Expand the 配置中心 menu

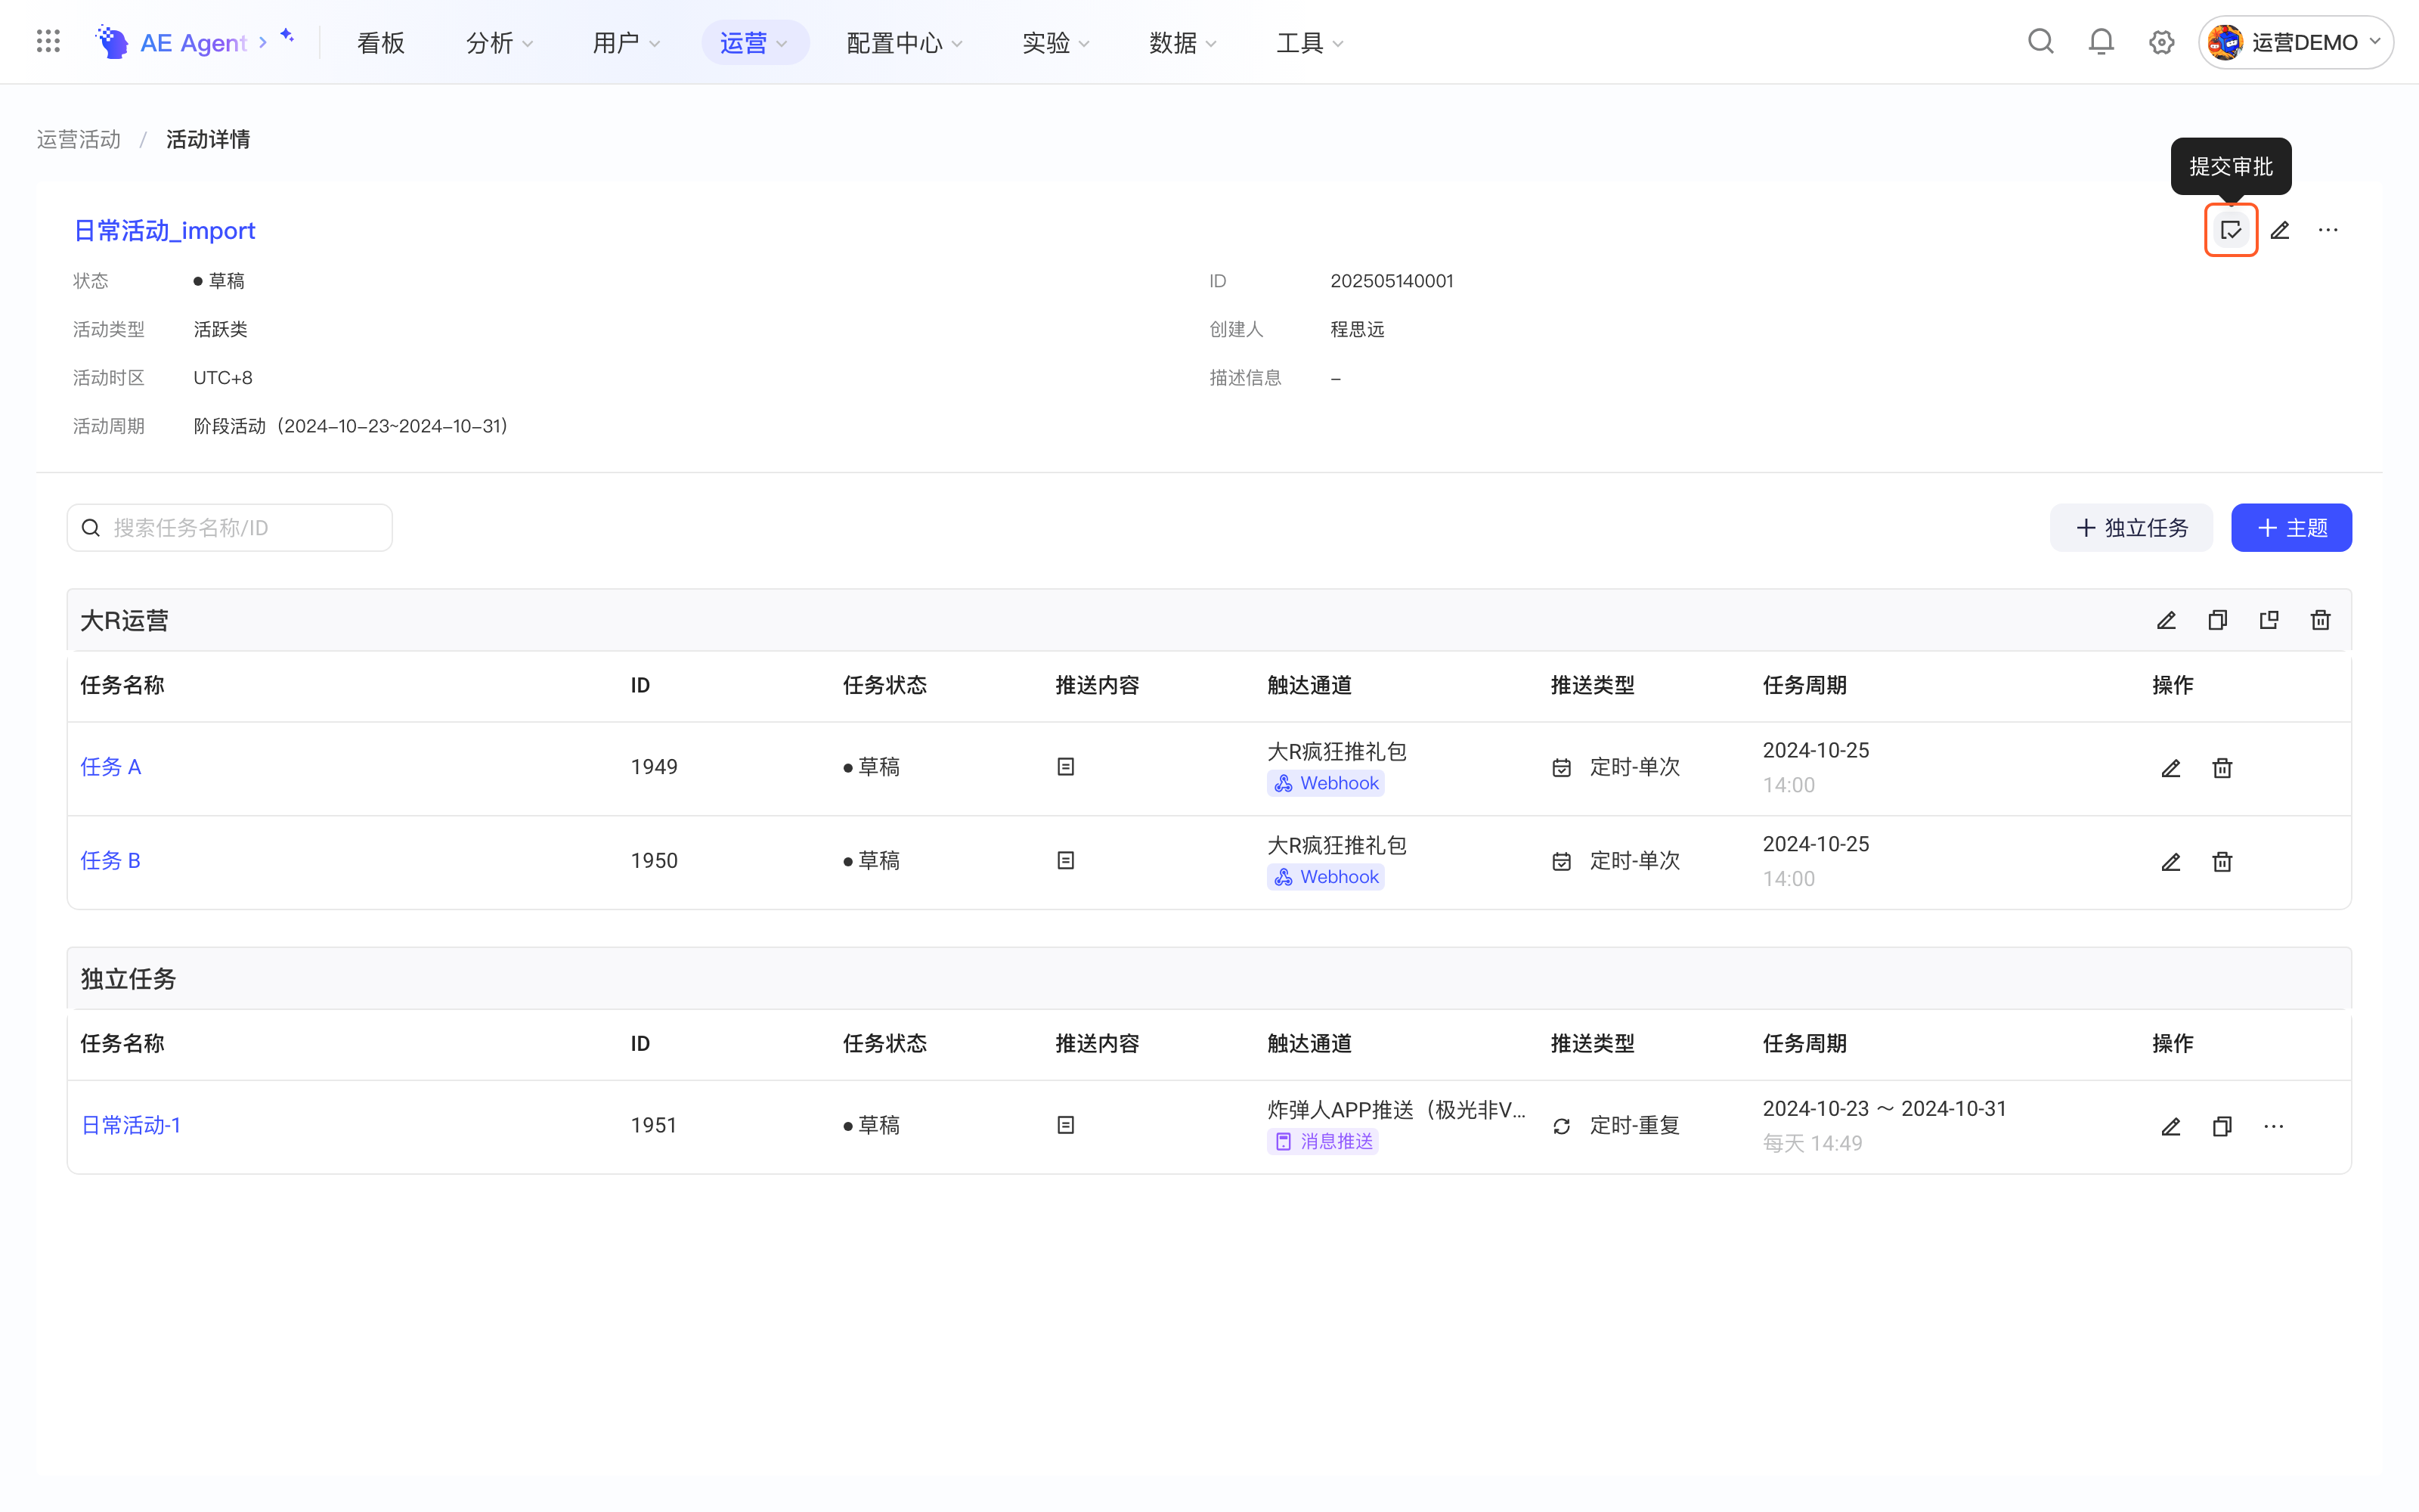coord(903,42)
